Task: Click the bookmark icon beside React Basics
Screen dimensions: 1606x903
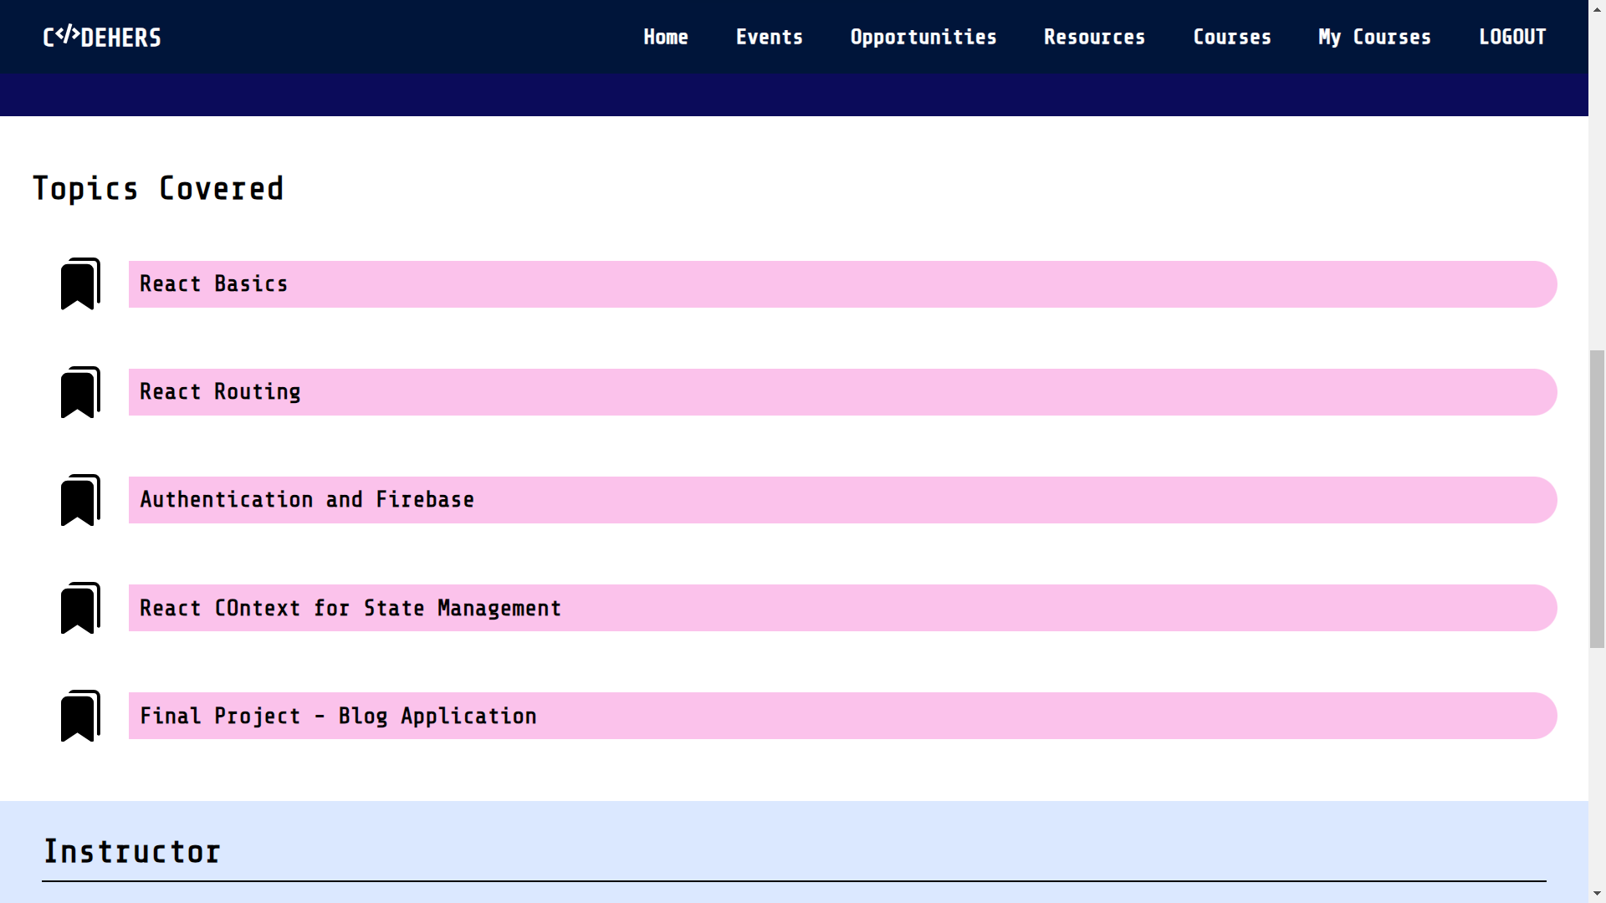Action: coord(80,284)
